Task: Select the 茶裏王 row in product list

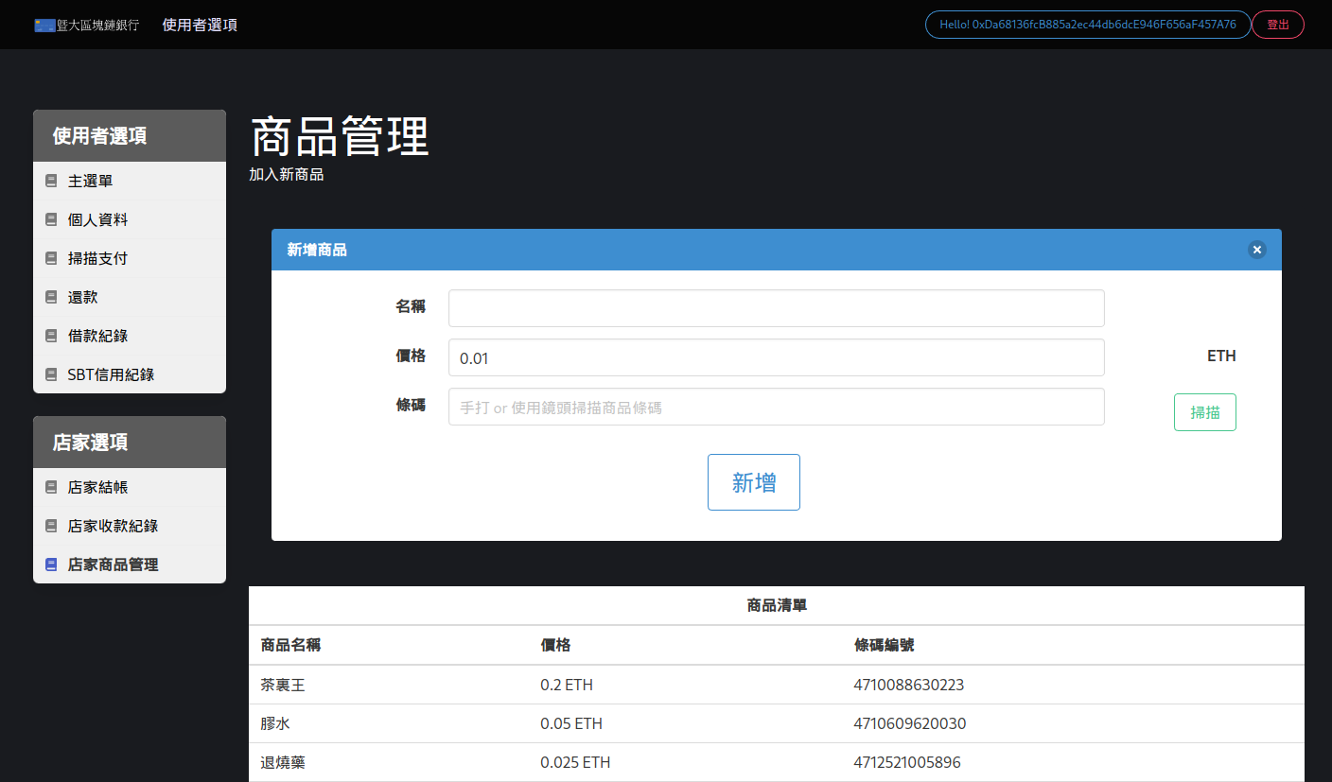Action: 283,685
